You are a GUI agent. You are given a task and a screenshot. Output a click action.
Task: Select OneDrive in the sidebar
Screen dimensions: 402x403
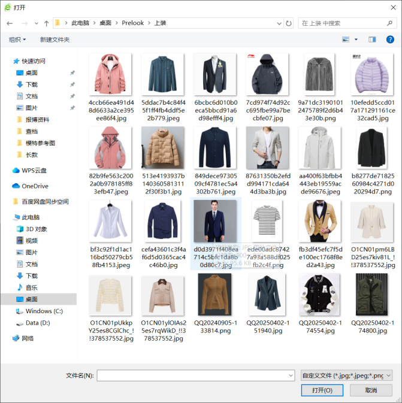[35, 186]
